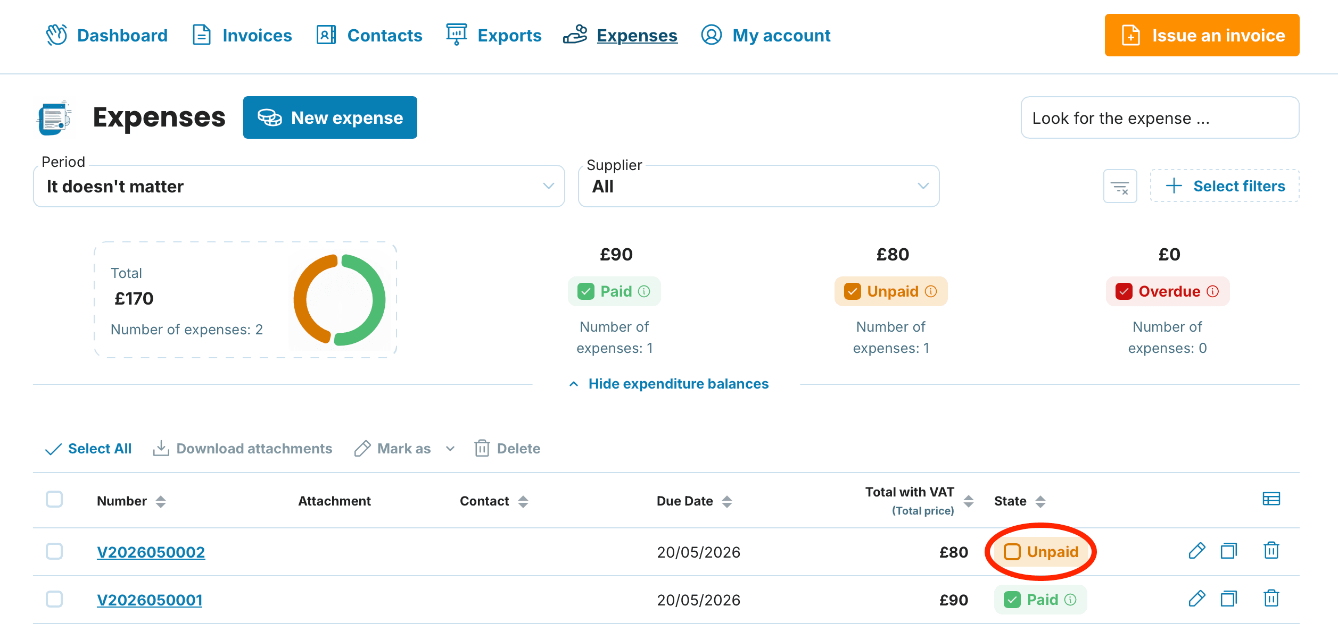Screen dimensions: 1338x640
Task: Click the info icon next to Paid summary
Action: click(x=644, y=291)
